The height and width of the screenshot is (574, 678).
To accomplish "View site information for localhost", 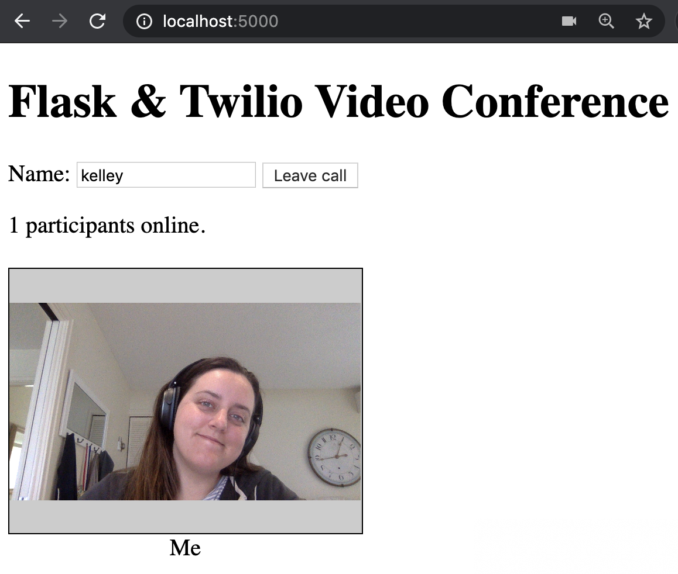I will point(144,22).
